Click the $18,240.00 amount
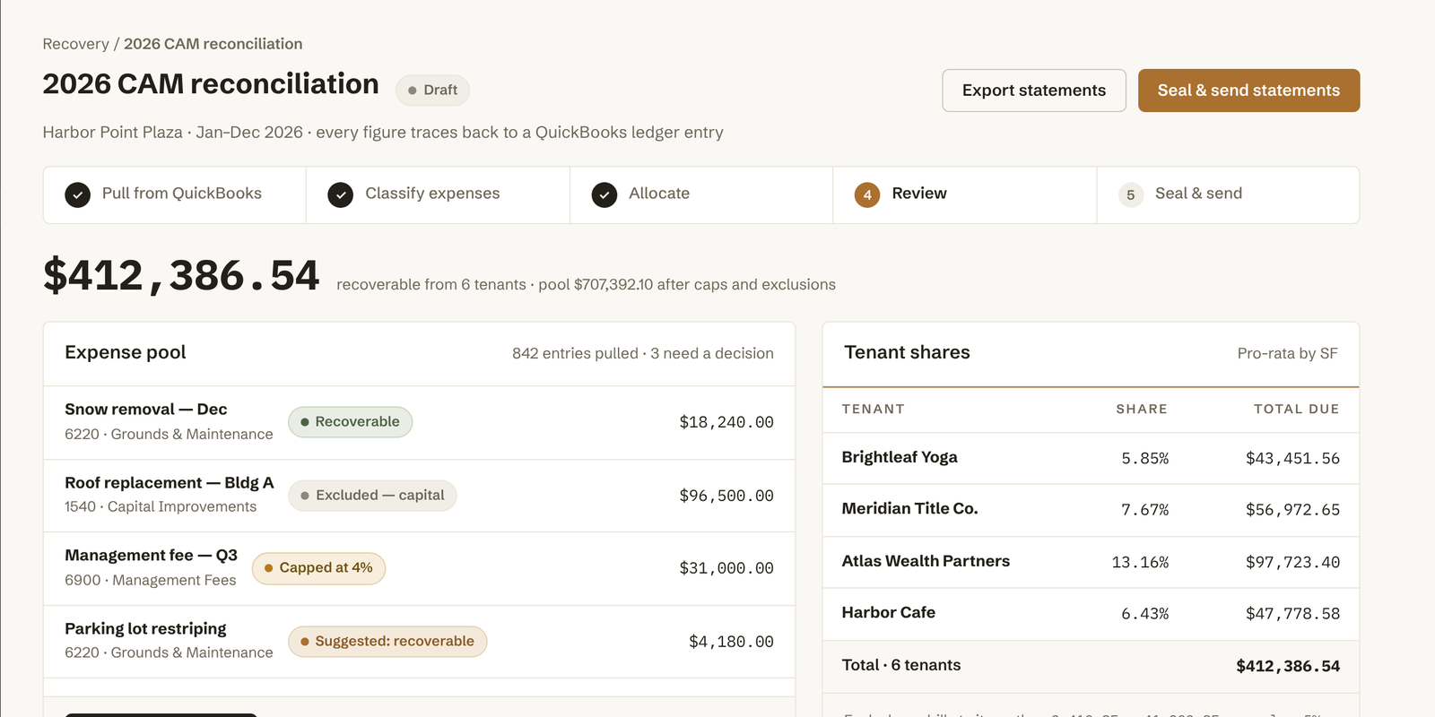 point(726,422)
